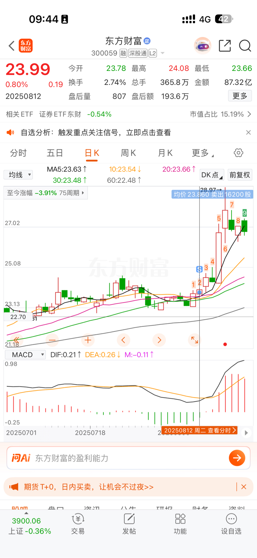Move chart left one candle
This screenshot has width=257, height=558.
123,340
